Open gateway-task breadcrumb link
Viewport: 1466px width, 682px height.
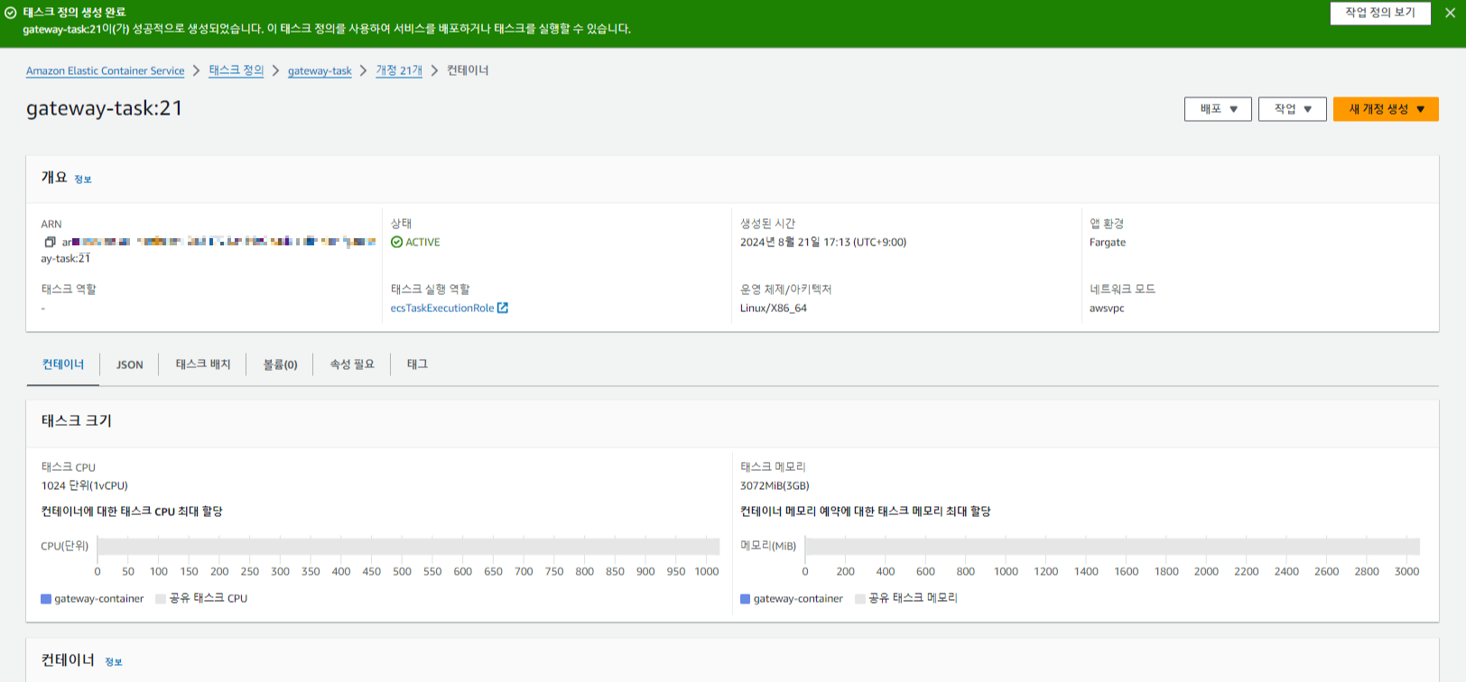pos(320,70)
